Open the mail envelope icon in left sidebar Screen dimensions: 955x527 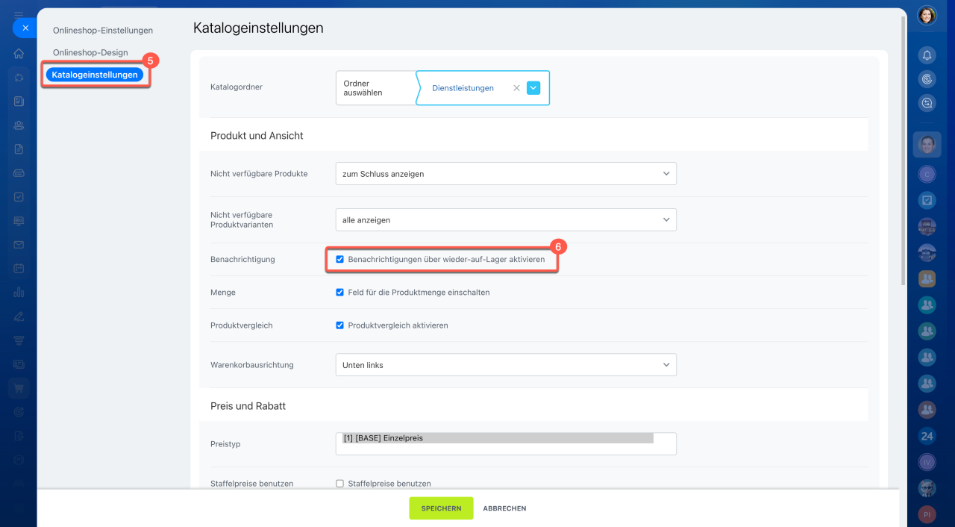[19, 244]
